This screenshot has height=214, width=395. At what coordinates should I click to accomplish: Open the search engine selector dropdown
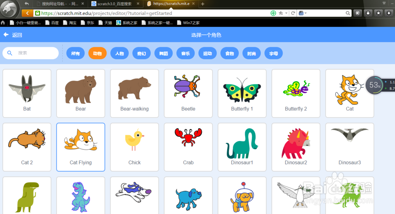pyautogui.click(x=303, y=13)
